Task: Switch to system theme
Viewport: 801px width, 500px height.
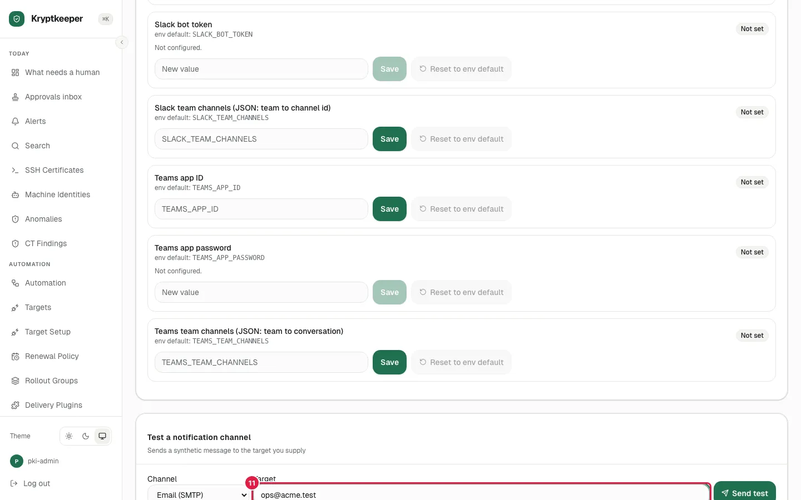Action: click(102, 436)
